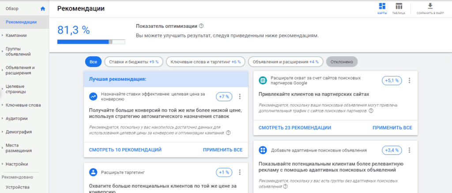Expand Места размещения sidebar item
The height and width of the screenshot is (193, 452).
coord(2,148)
